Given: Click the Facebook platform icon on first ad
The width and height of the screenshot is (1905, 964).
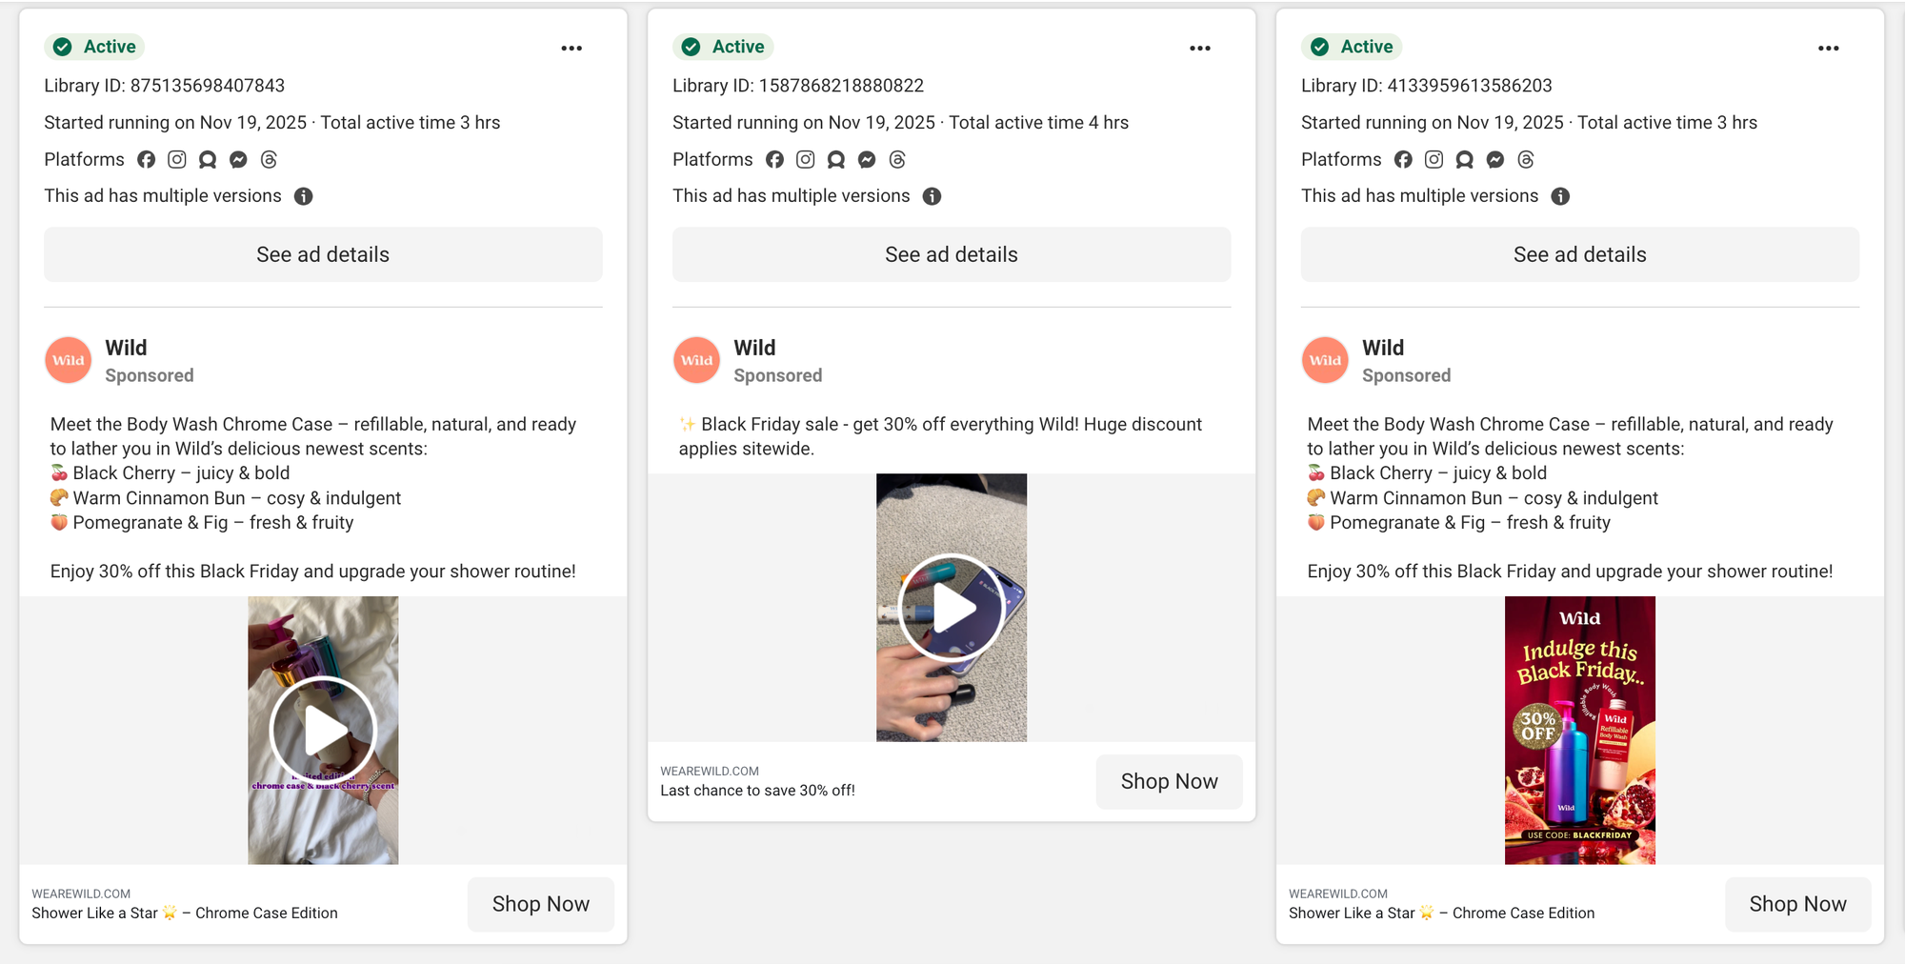Looking at the screenshot, I should (146, 160).
